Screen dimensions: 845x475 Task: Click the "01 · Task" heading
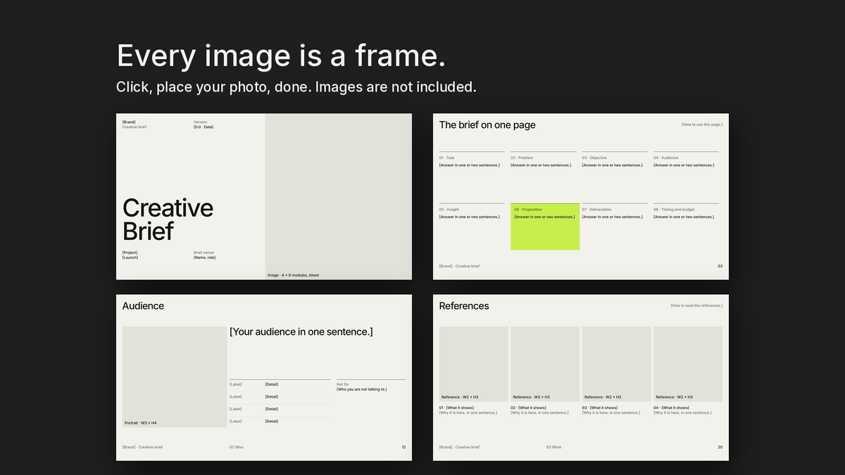(447, 158)
